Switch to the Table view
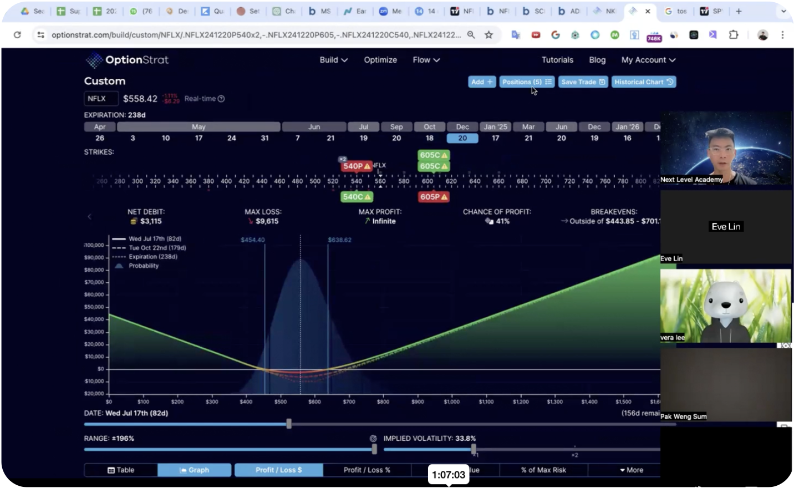The width and height of the screenshot is (794, 488). click(121, 470)
